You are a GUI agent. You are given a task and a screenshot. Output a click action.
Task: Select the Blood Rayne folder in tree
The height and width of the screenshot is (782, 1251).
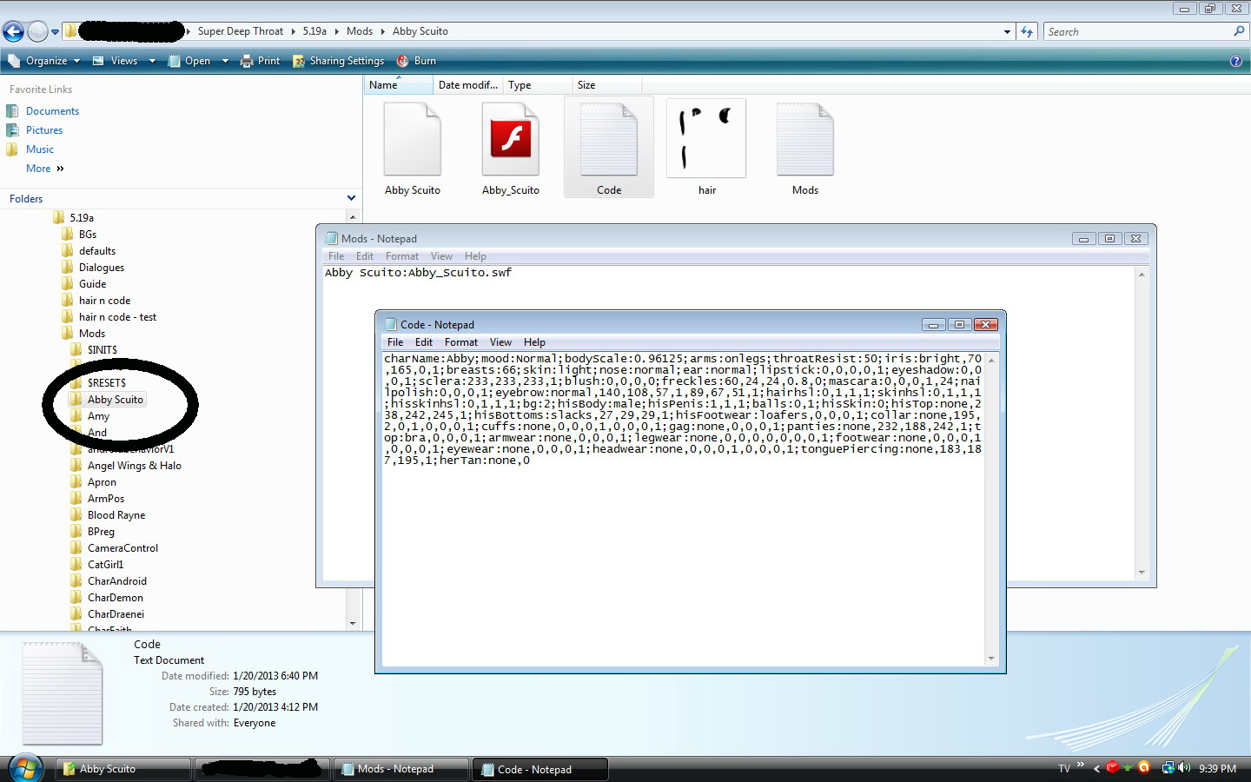tap(116, 515)
